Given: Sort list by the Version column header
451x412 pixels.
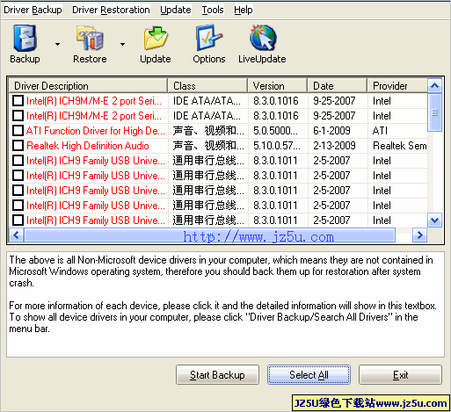Looking at the screenshot, I should click(x=278, y=86).
